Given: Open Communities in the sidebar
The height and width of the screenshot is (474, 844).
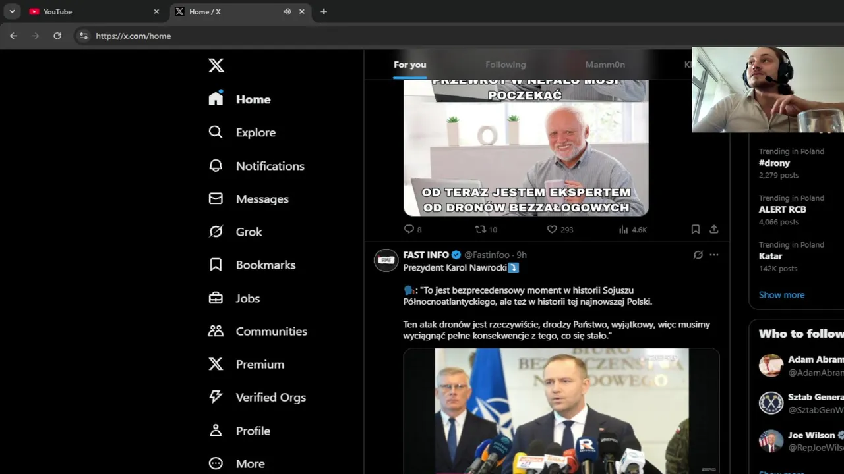Looking at the screenshot, I should coord(258,331).
